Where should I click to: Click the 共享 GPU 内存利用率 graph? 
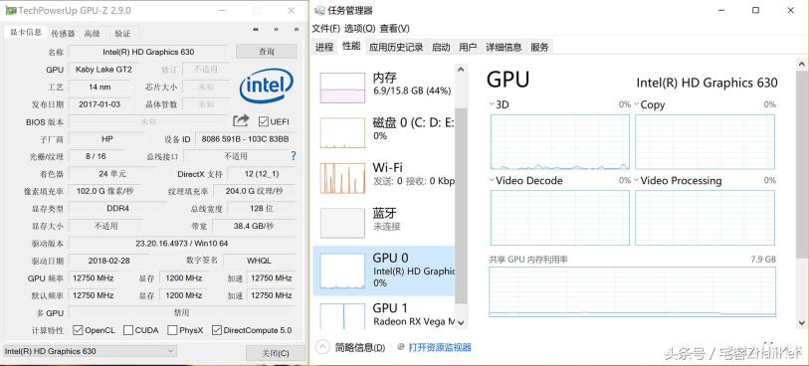tap(632, 291)
